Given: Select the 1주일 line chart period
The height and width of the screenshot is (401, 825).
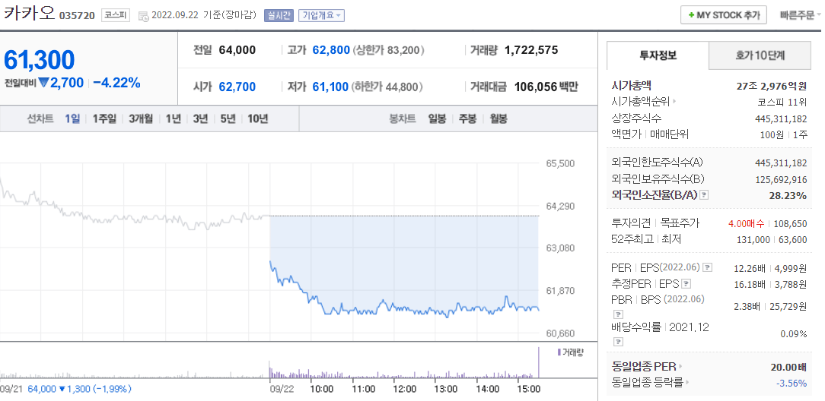Looking at the screenshot, I should pyautogui.click(x=104, y=118).
